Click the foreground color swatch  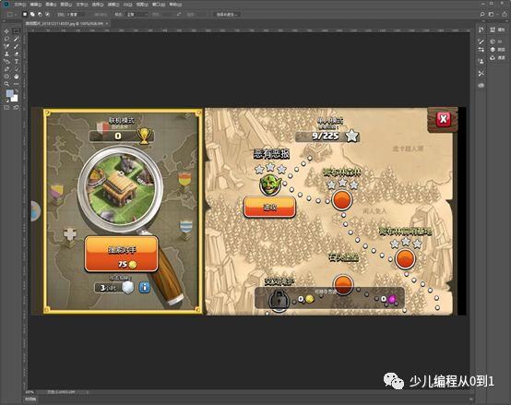tap(9, 93)
